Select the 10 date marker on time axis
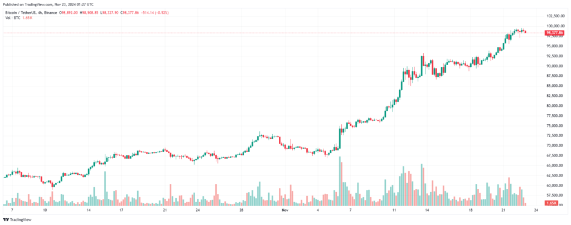The image size is (571, 225). 45,210
